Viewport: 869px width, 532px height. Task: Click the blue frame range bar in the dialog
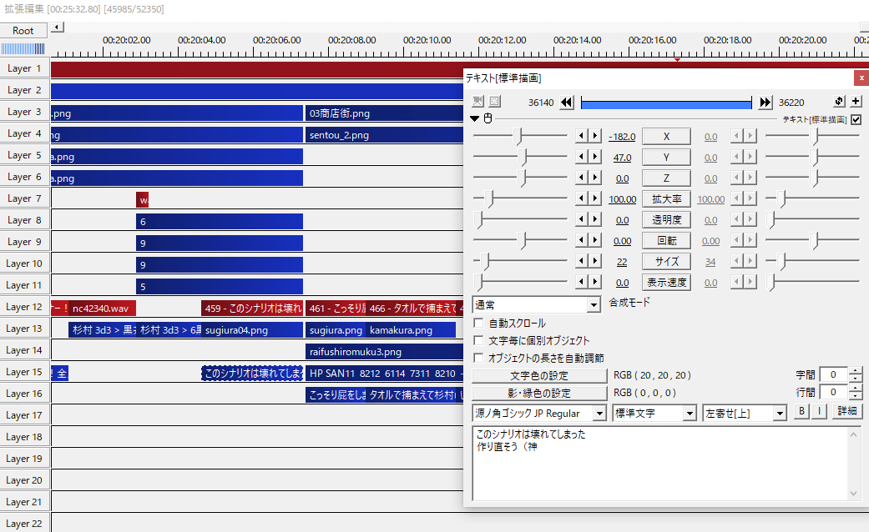[x=666, y=103]
